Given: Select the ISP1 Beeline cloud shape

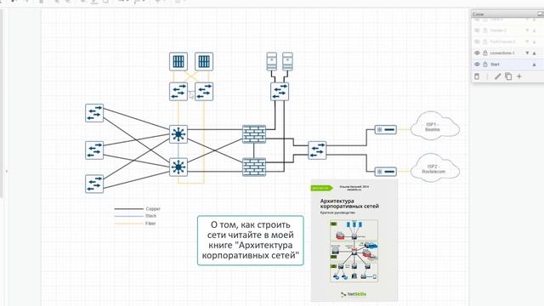Looking at the screenshot, I should click(x=435, y=126).
